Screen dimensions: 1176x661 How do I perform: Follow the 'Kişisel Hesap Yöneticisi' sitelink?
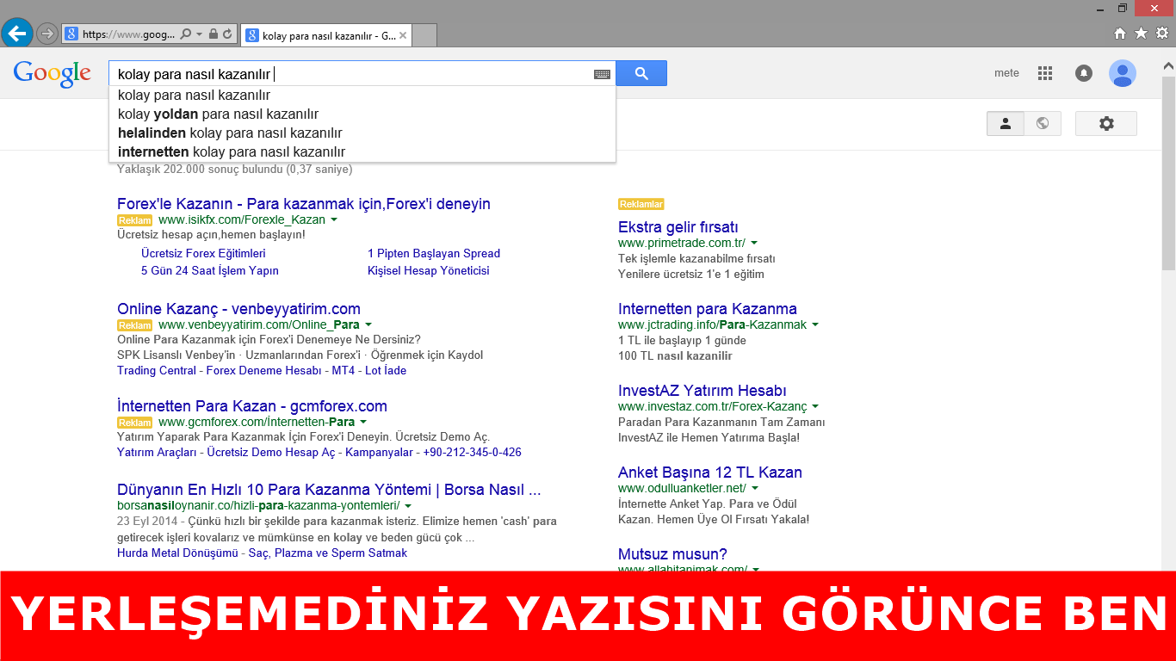pos(429,271)
